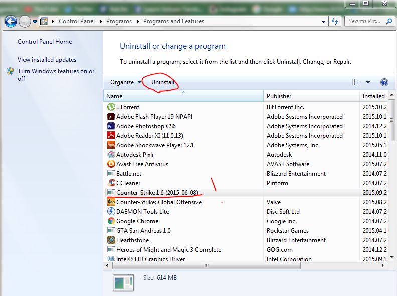The image size is (397, 296).
Task: Select the Avast Free Antivirus icon
Action: pyautogui.click(x=111, y=164)
